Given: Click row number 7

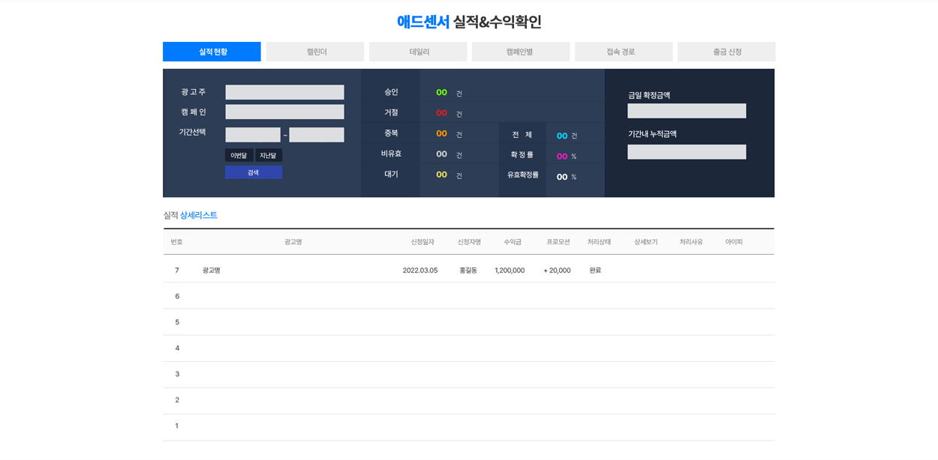Looking at the screenshot, I should [177, 270].
